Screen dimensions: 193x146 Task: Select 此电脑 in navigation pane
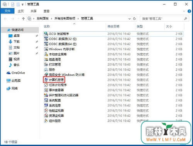point(16,81)
